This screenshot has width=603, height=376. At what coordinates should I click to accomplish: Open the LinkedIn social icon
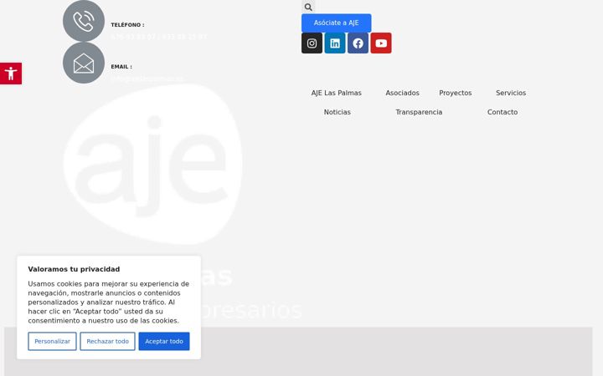click(335, 43)
